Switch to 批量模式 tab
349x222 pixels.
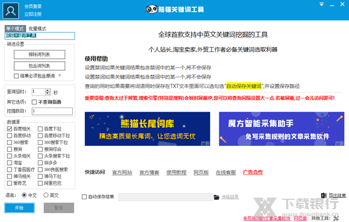click(37, 28)
